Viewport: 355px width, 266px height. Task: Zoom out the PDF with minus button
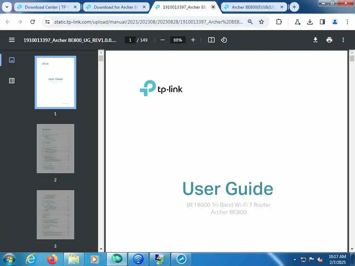click(x=162, y=40)
